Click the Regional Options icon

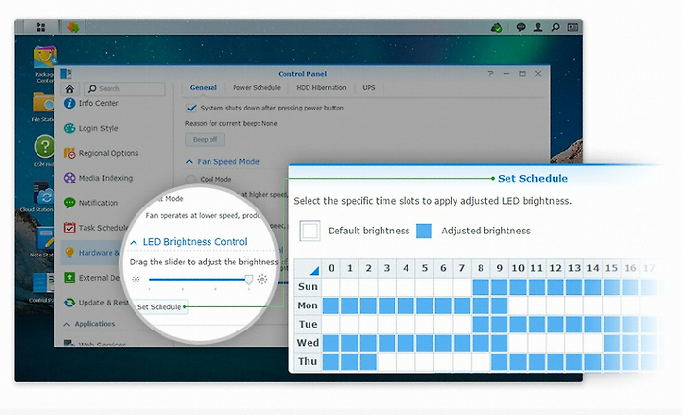(70, 153)
